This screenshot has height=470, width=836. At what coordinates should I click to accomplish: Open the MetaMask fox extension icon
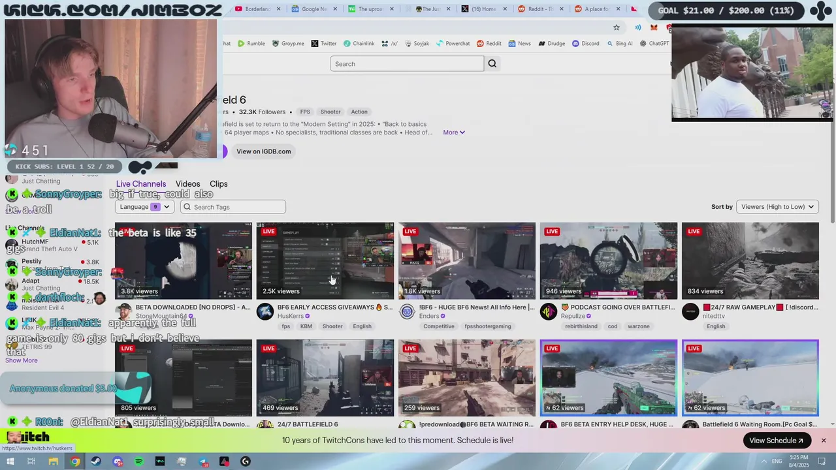pos(653,27)
